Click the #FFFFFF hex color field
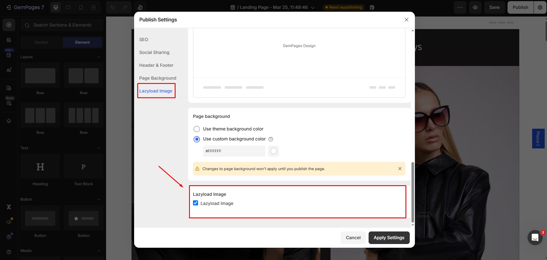This screenshot has width=547, height=260. pos(234,151)
